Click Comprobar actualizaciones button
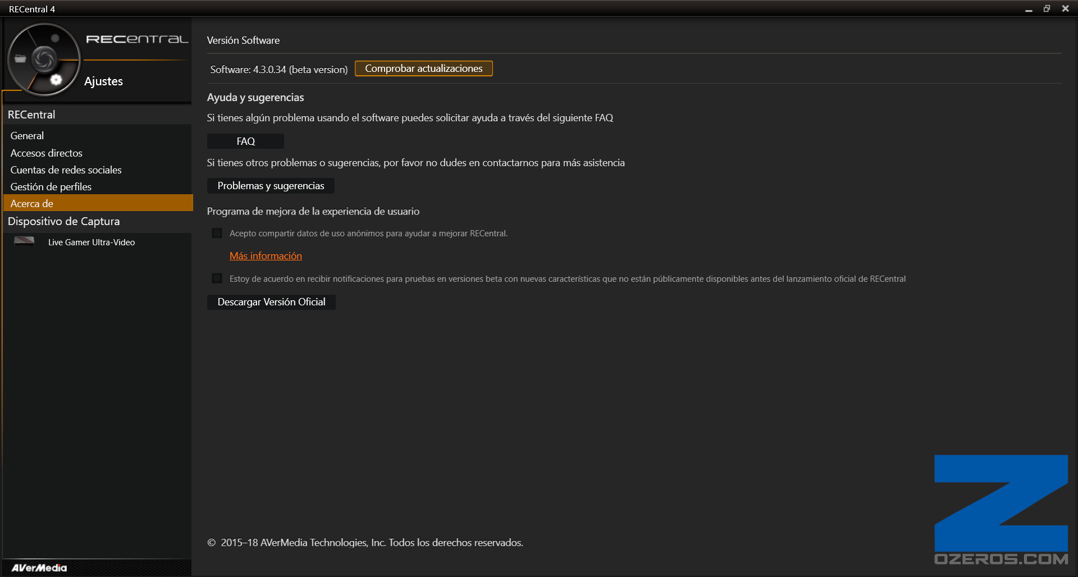The image size is (1078, 577). coord(424,68)
